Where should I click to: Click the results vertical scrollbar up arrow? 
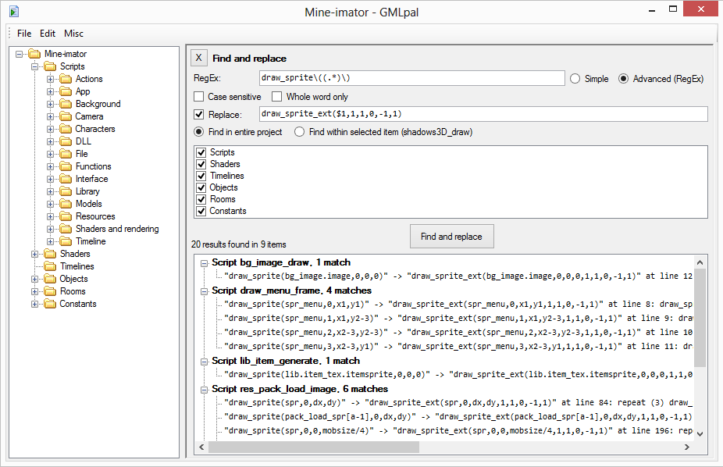(700, 262)
